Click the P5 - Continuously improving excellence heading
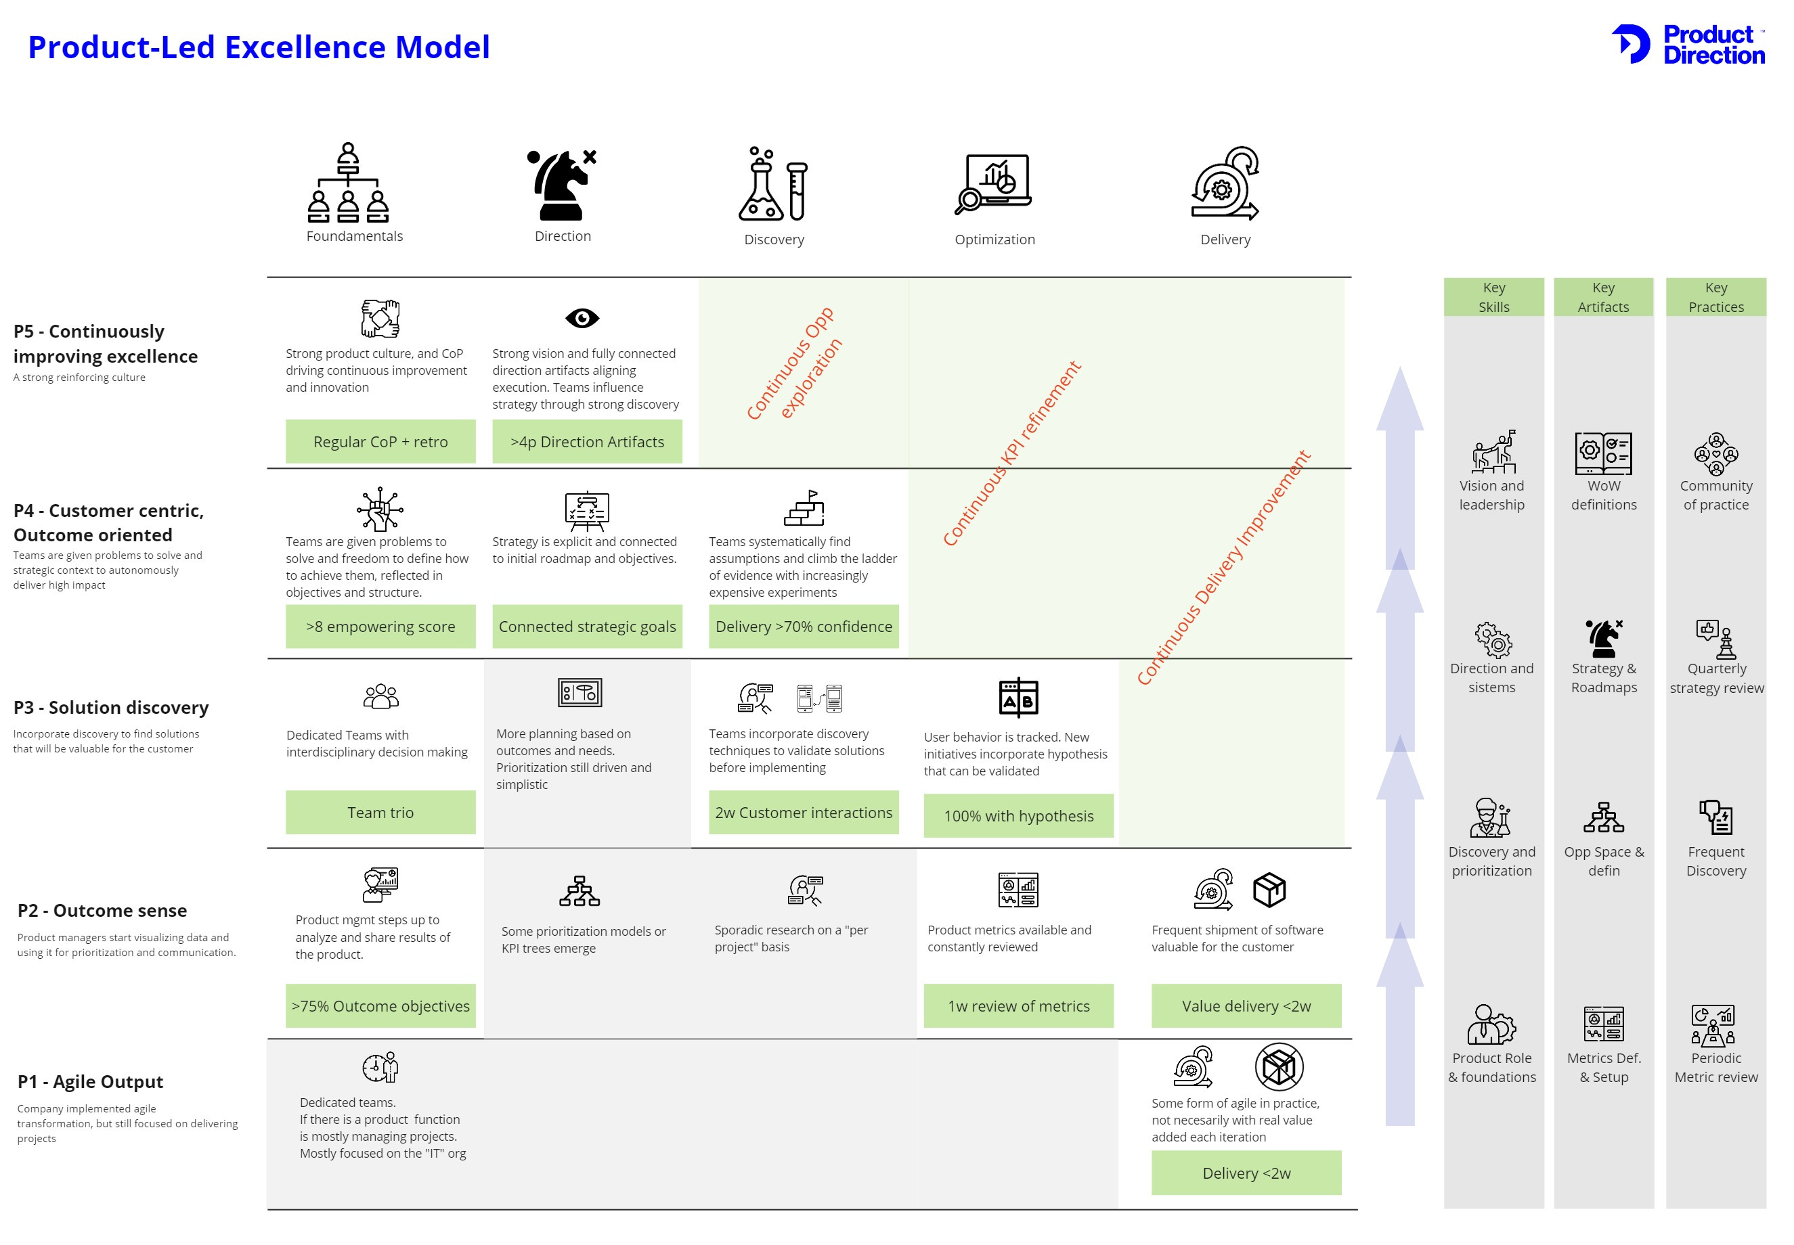1794x1245 pixels. 104,343
